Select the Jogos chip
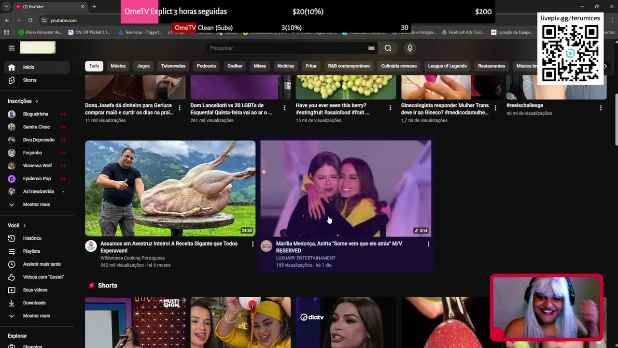 click(143, 66)
